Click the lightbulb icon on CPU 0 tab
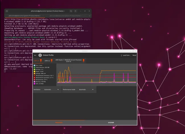This screenshot has height=134, width=185. click(83, 60)
